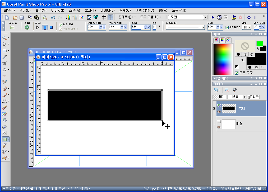
Task: Click the green foreground color swatch
Action: [x=260, y=44]
